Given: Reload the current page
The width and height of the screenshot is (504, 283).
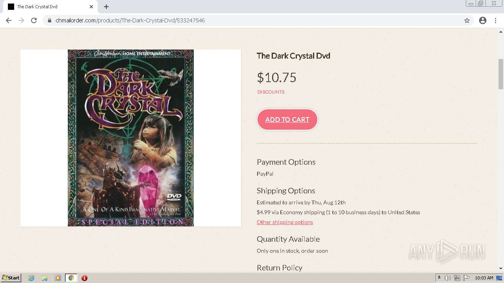Looking at the screenshot, I should pyautogui.click(x=34, y=20).
